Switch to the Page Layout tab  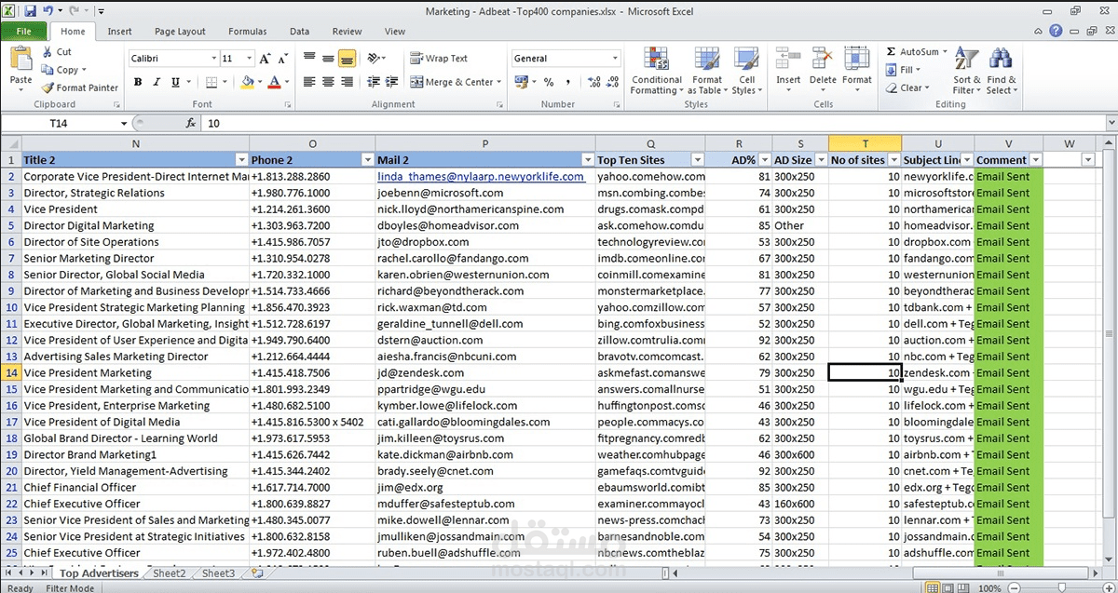click(180, 32)
